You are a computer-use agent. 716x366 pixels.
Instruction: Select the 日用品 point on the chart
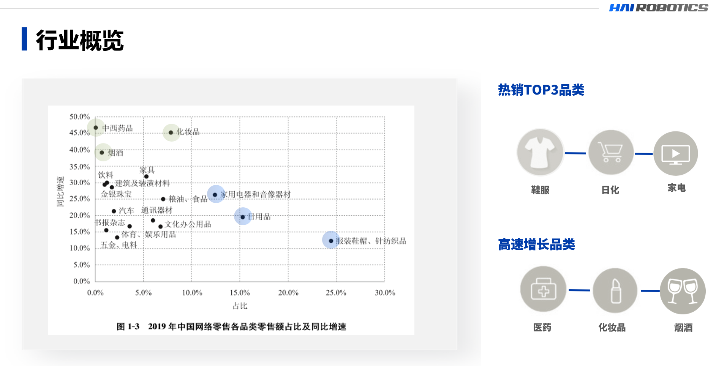coord(242,217)
